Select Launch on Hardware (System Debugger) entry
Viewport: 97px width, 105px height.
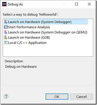coord(46,22)
